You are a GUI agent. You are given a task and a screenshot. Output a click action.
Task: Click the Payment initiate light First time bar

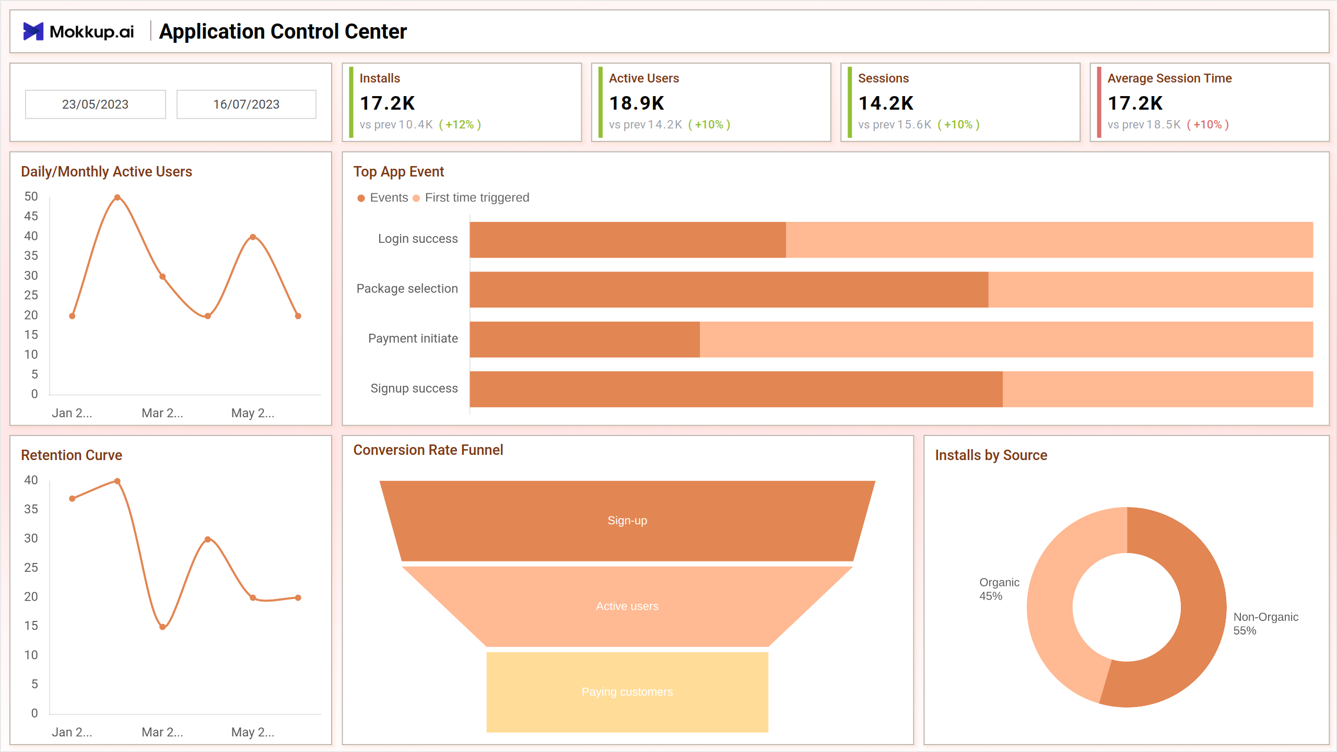point(1006,339)
